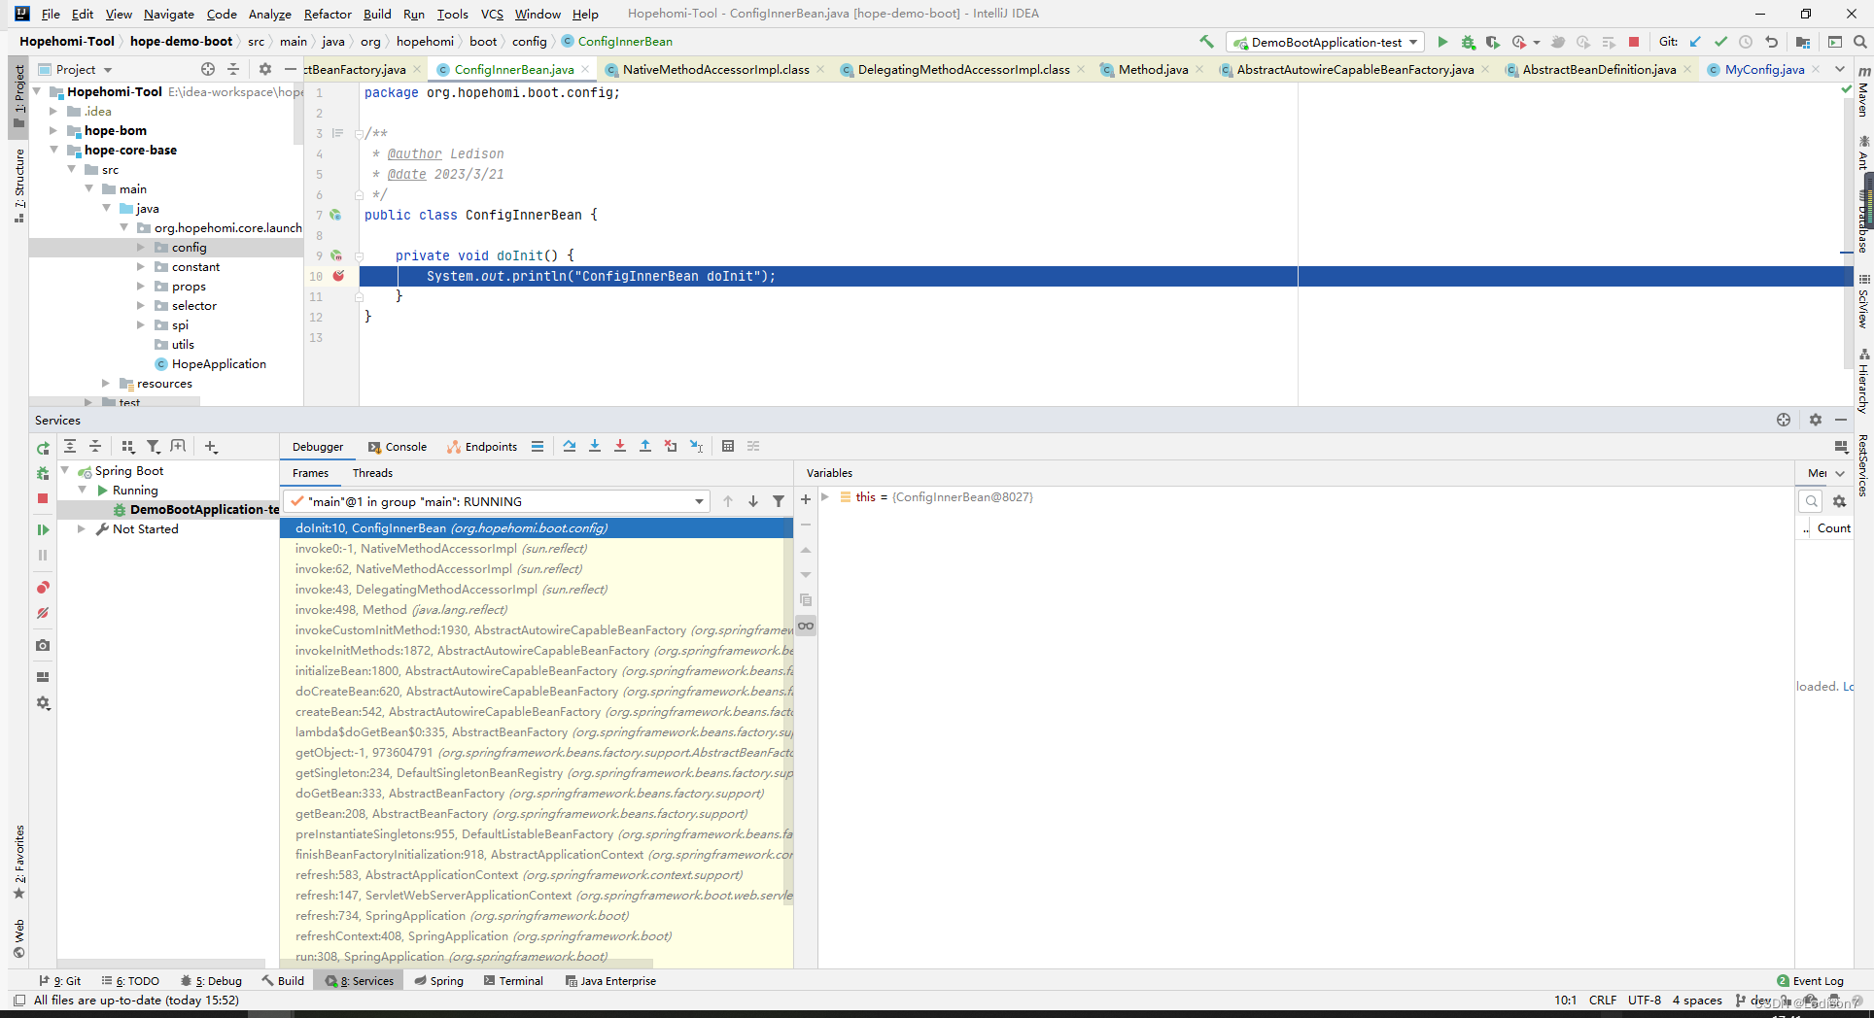The height and width of the screenshot is (1018, 1874).
Task: Click the Debug bug icon in top toolbar
Action: pos(1468,42)
